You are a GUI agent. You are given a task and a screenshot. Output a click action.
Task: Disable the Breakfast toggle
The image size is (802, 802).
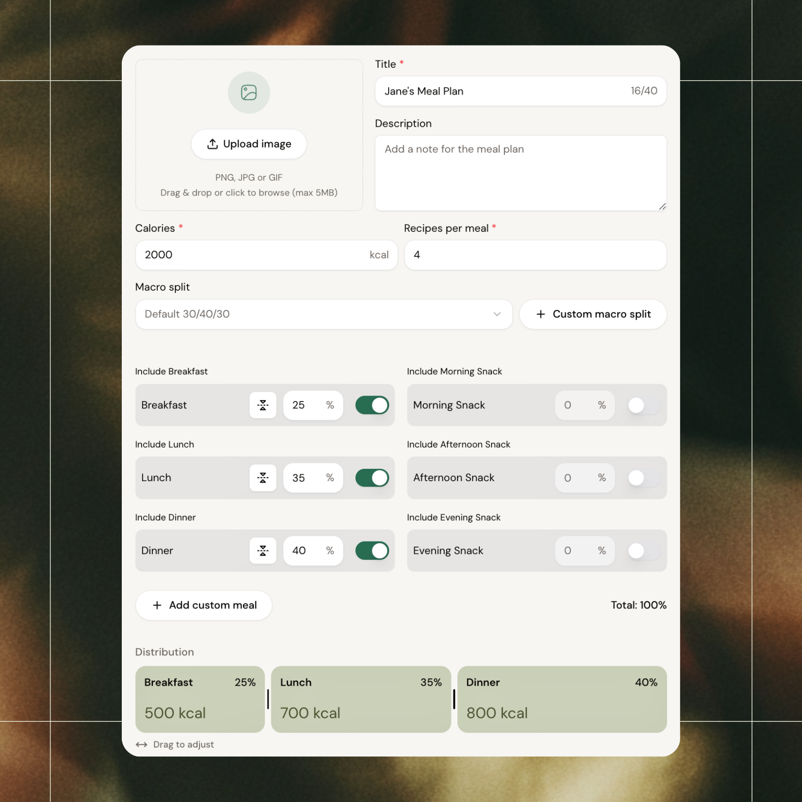[372, 405]
